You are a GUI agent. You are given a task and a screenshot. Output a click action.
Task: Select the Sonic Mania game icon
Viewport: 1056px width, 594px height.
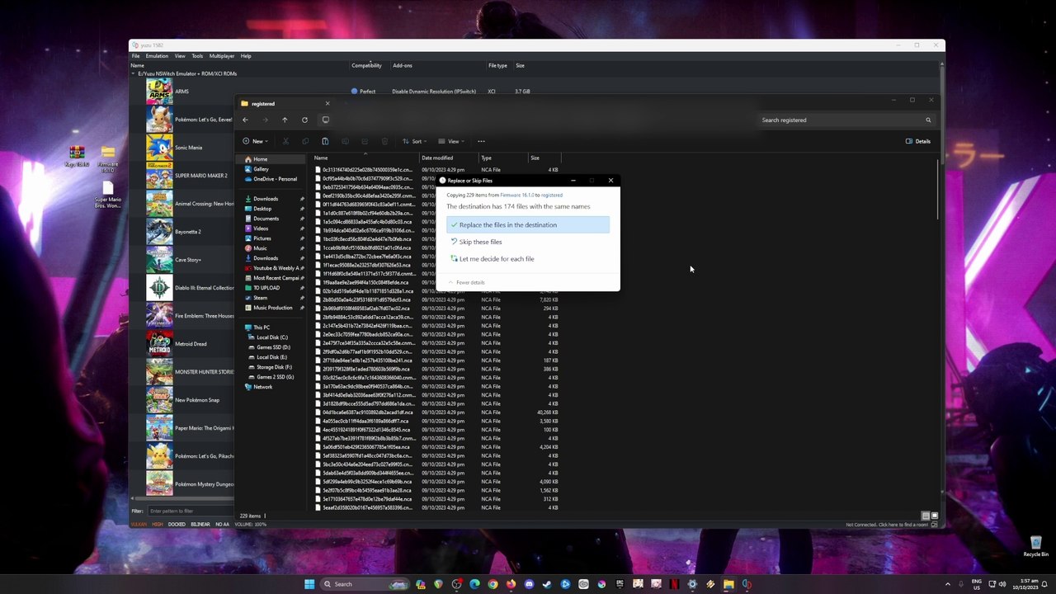pos(159,148)
